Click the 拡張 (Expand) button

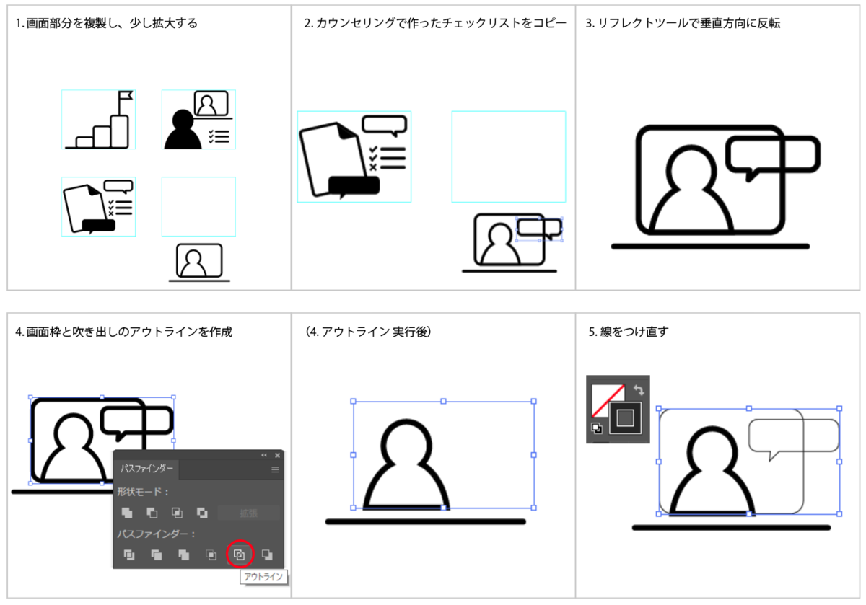[249, 513]
